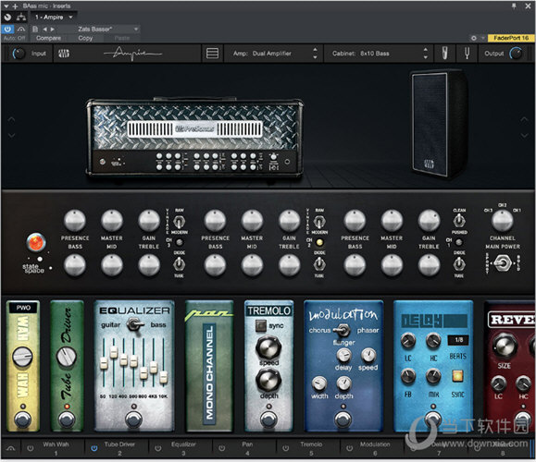Flip the CH 1 Clean/Pushed switch
536x462 pixels.
tap(459, 222)
